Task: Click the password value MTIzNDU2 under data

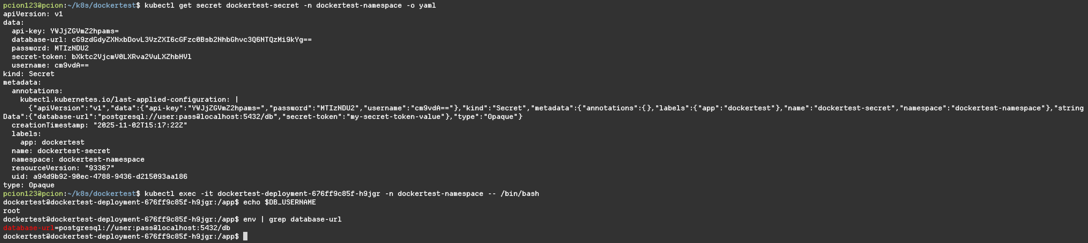Action: tap(71, 48)
